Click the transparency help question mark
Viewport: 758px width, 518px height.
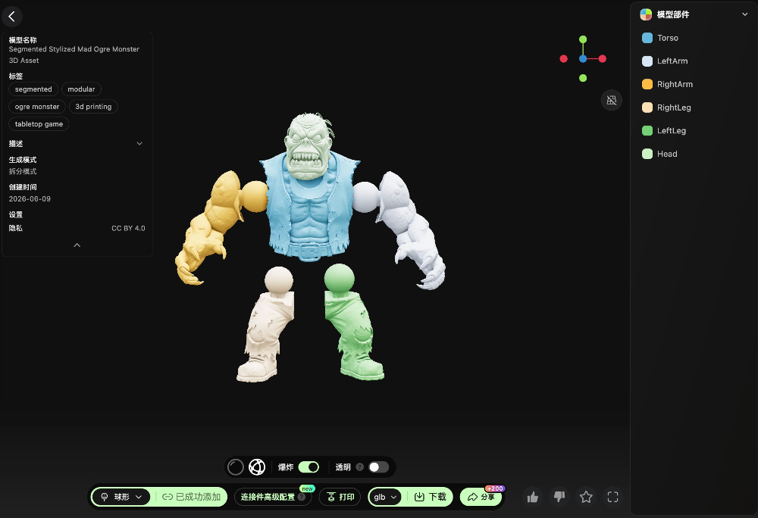pos(359,467)
